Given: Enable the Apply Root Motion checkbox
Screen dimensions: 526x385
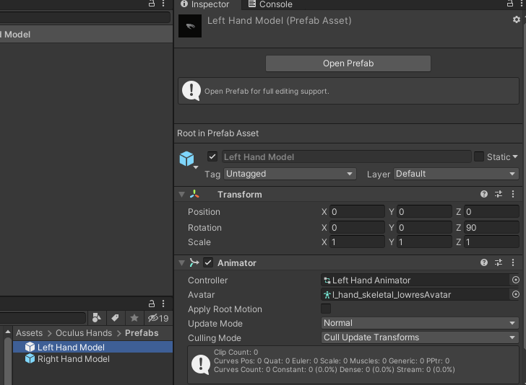Looking at the screenshot, I should click(x=326, y=309).
